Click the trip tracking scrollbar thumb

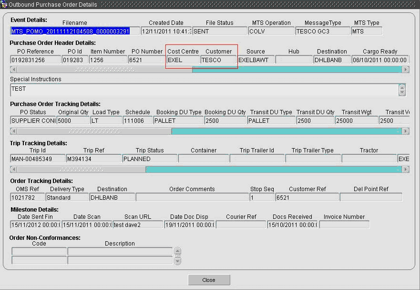click(x=82, y=170)
